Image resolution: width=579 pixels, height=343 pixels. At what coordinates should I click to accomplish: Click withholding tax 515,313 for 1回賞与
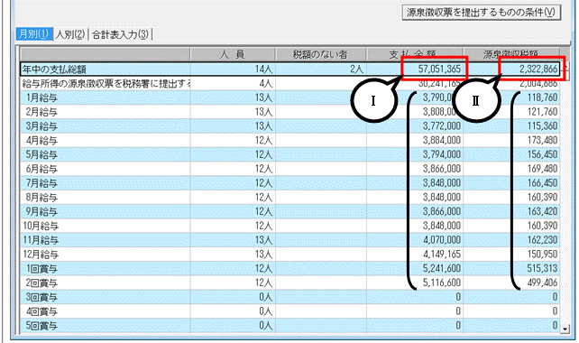(542, 268)
